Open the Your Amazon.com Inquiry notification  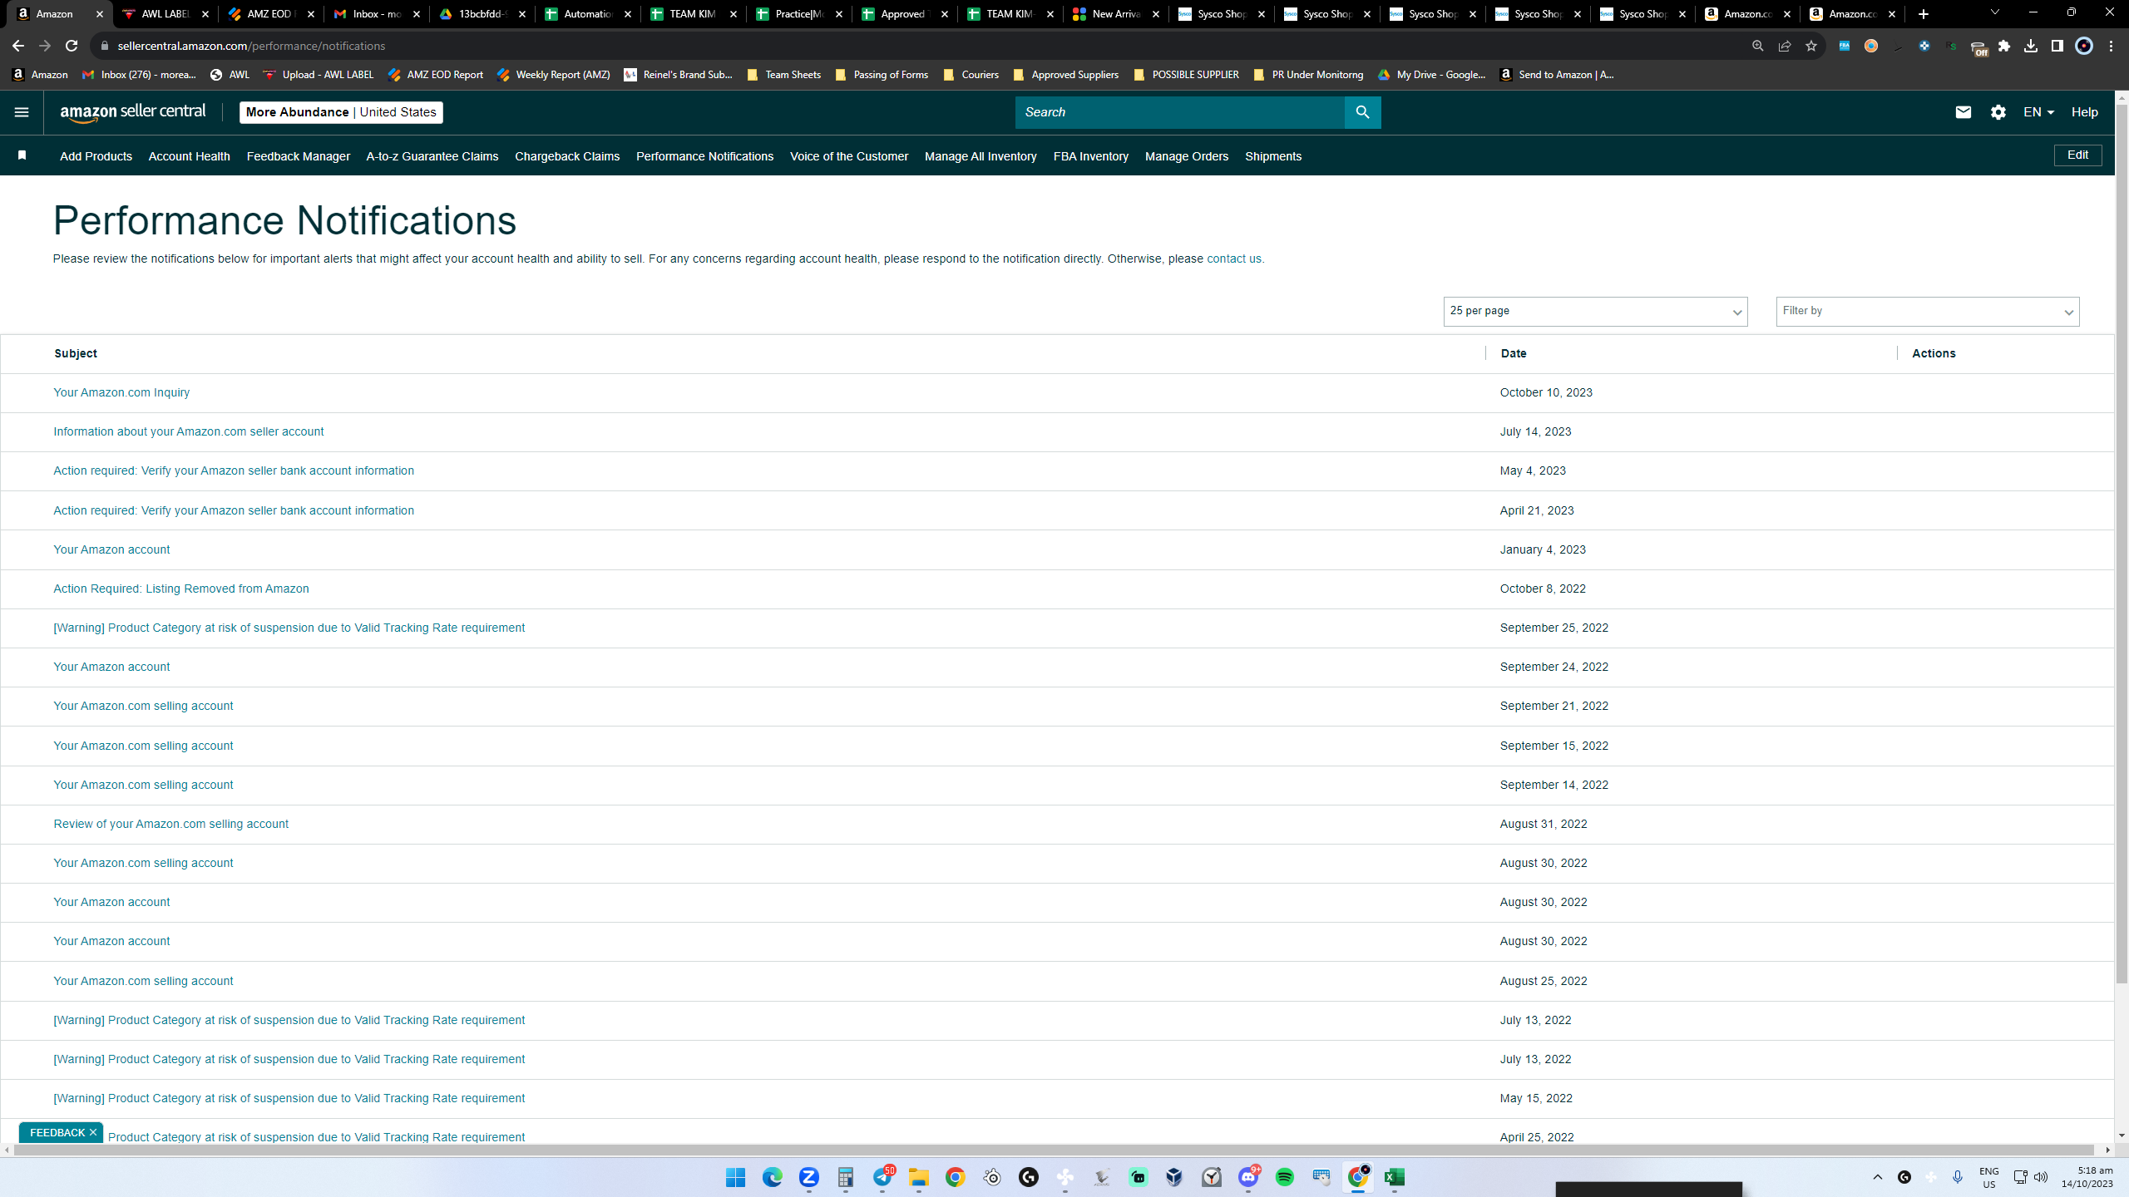121,392
